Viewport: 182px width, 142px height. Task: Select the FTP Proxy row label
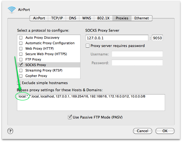coord(33,60)
